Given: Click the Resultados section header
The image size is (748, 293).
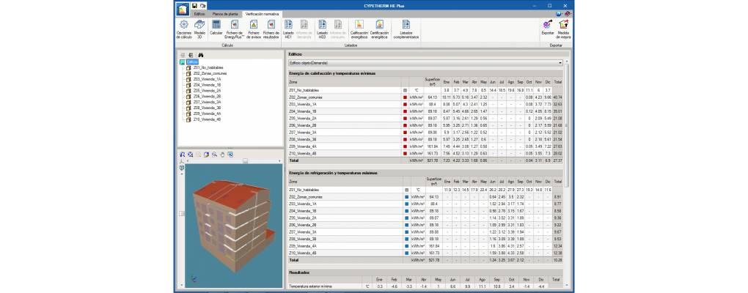Looking at the screenshot, I should click(x=300, y=272).
